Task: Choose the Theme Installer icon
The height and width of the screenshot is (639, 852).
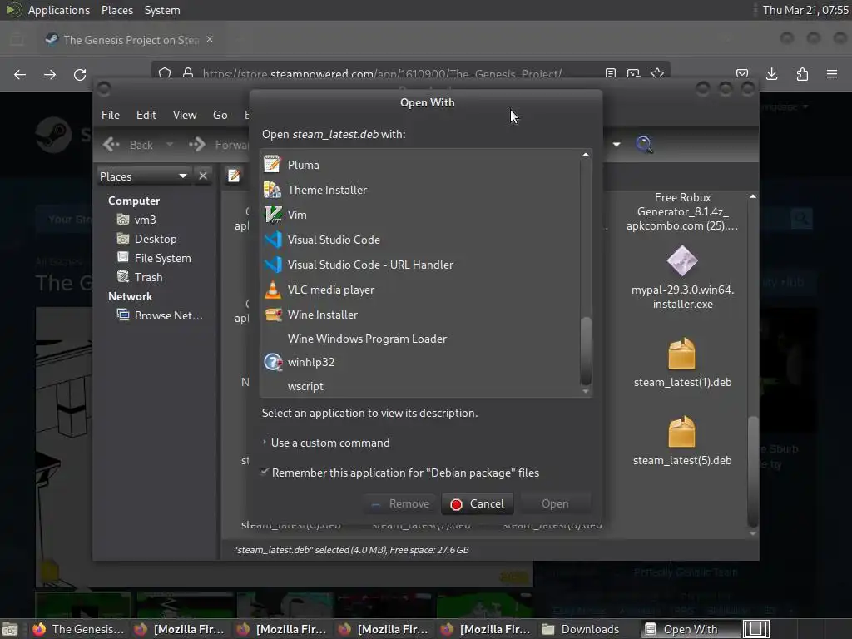Action: (x=272, y=190)
